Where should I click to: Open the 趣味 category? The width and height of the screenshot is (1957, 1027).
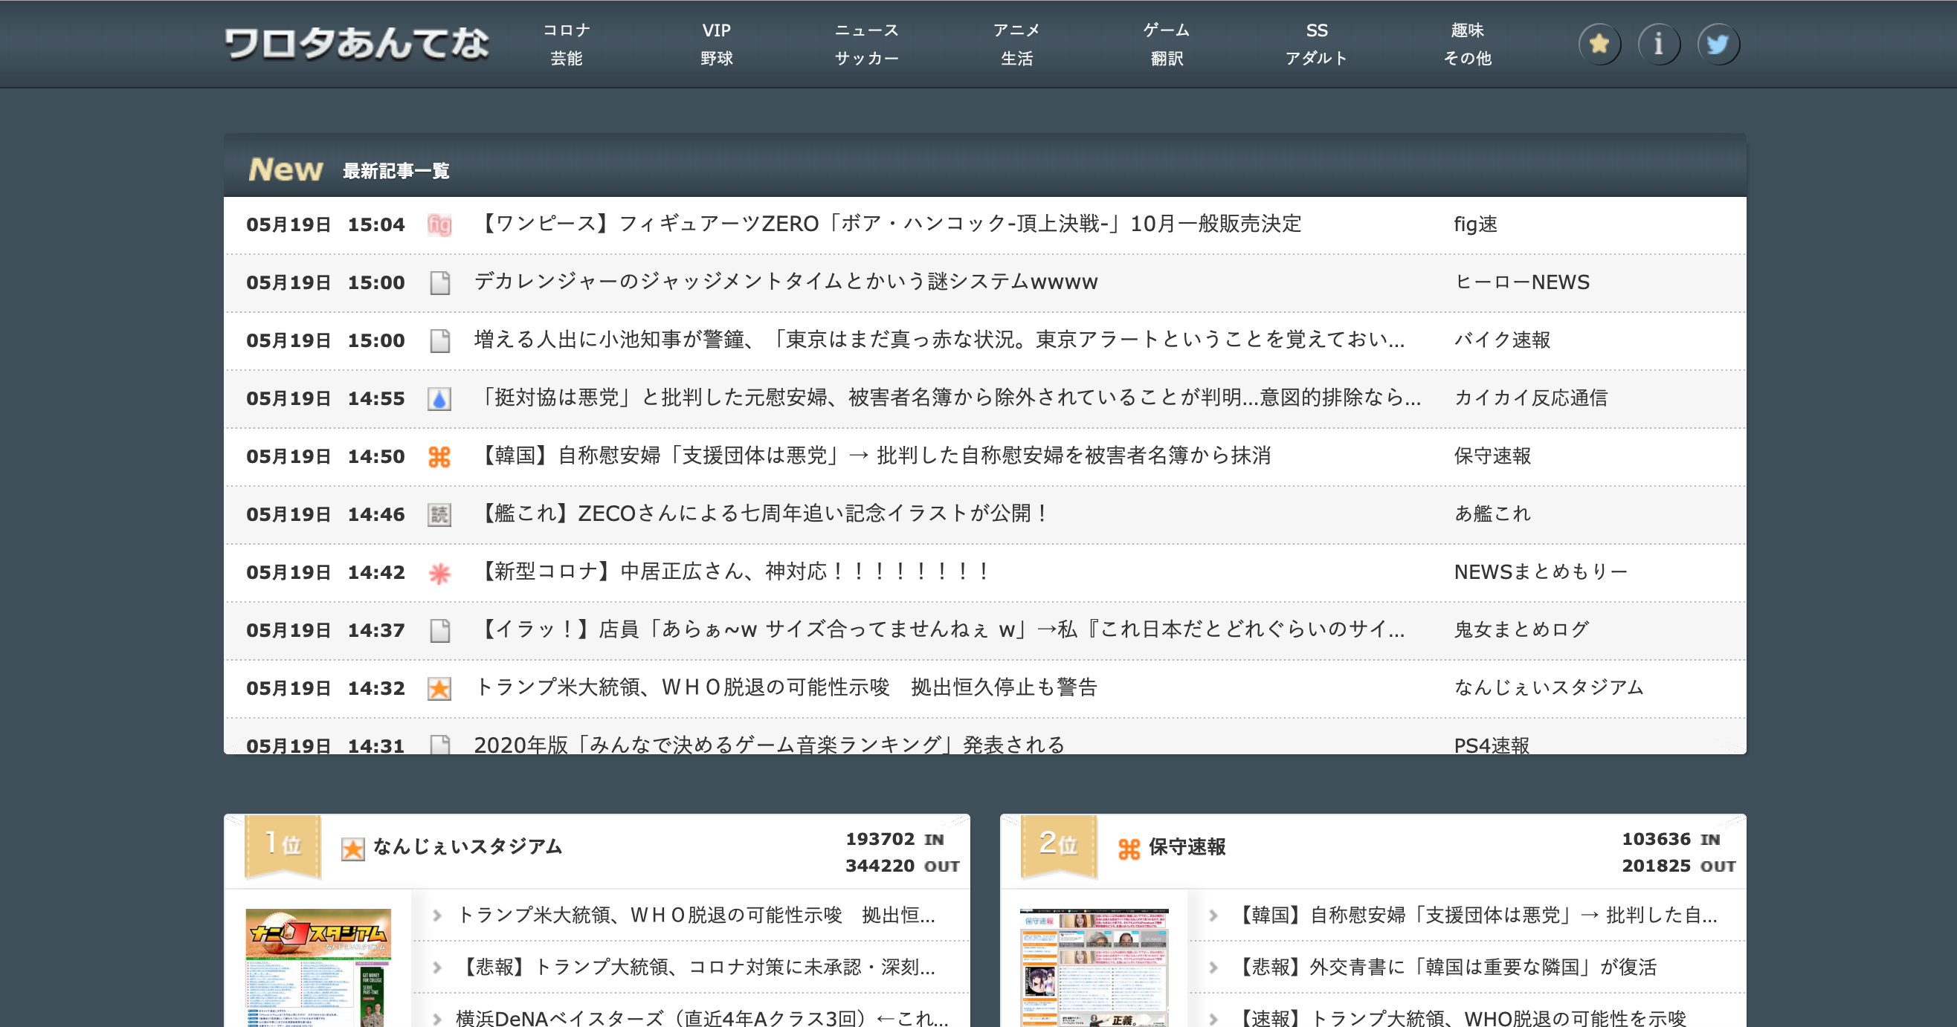(1467, 30)
